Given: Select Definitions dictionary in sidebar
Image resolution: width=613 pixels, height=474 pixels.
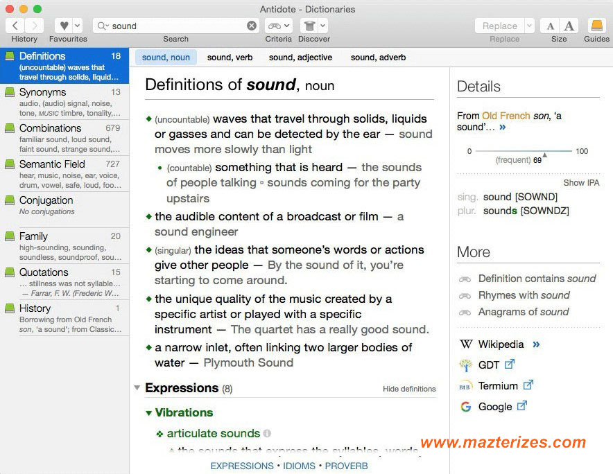Looking at the screenshot, I should [x=64, y=66].
